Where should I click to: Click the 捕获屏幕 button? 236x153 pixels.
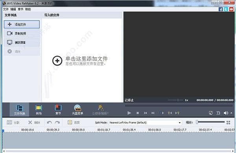[x=22, y=43]
